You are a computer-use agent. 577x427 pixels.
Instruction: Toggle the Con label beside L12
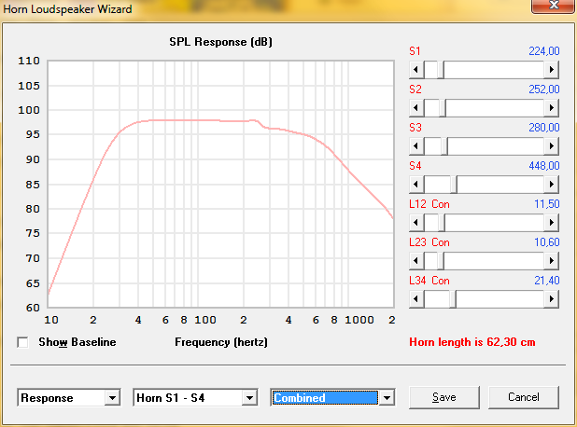pyautogui.click(x=441, y=203)
